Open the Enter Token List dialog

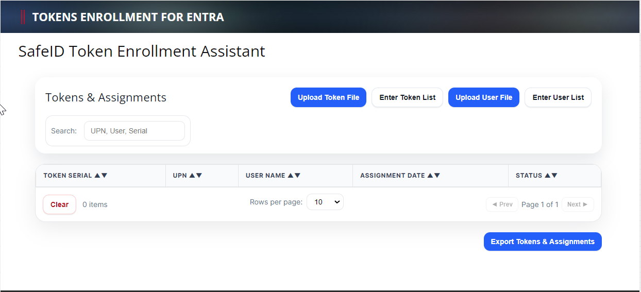[407, 97]
